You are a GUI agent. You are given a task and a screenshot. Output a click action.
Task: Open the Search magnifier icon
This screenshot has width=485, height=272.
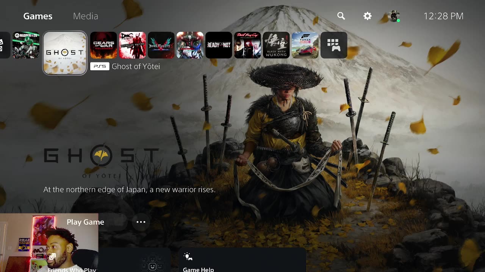tap(341, 16)
